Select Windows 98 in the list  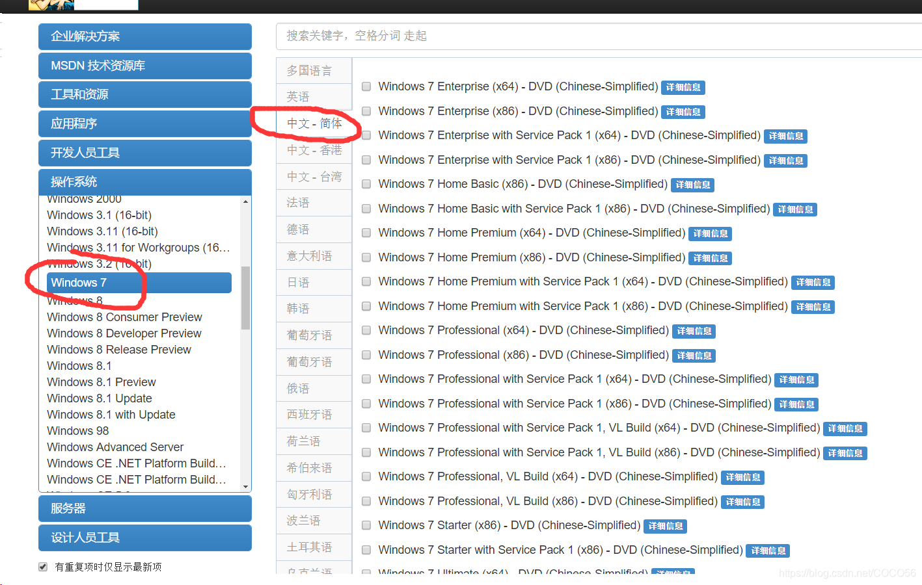tap(78, 431)
